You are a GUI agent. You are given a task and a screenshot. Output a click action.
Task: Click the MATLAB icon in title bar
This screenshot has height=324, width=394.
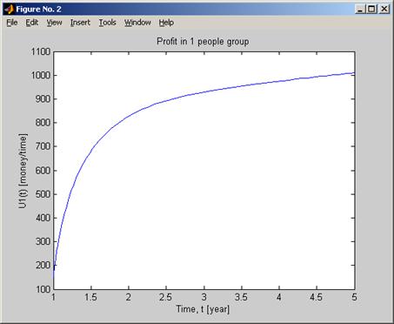click(x=9, y=10)
